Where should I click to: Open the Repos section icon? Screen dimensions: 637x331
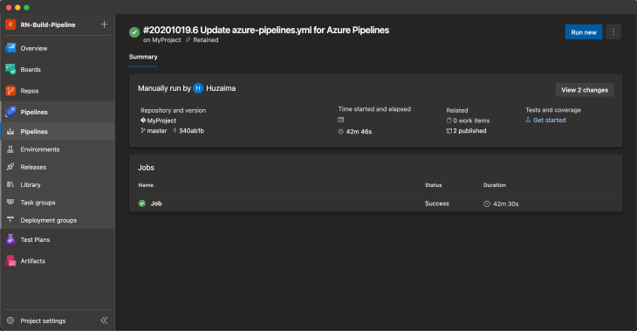point(10,91)
